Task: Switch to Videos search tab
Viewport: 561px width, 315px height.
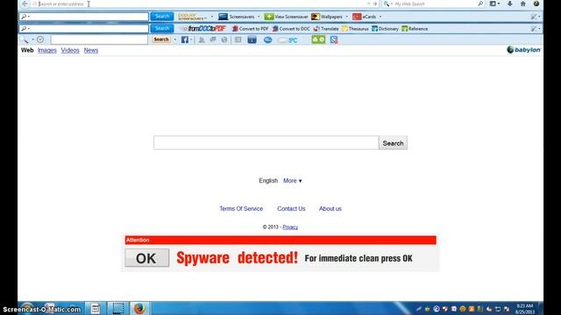Action: [70, 51]
